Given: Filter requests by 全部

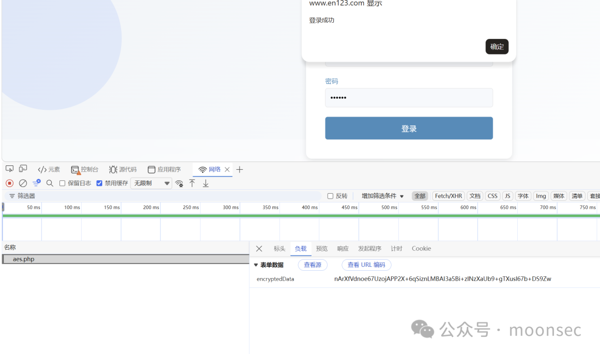Looking at the screenshot, I should (x=420, y=196).
